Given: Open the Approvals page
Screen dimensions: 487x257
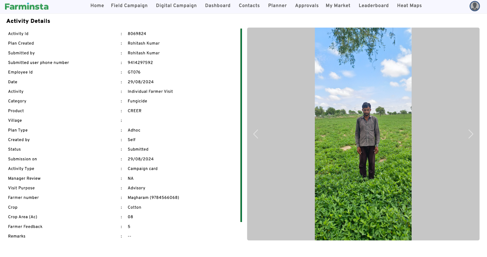Looking at the screenshot, I should [x=307, y=5].
